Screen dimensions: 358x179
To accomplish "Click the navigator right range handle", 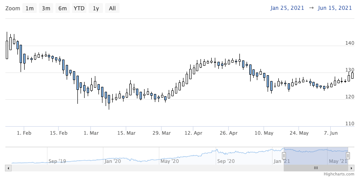I will (x=348, y=155).
